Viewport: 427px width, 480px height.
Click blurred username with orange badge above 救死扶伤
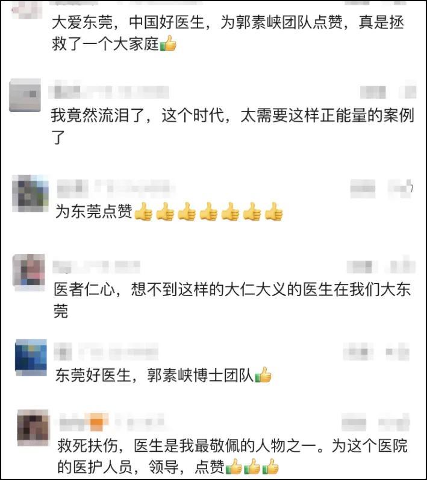(x=111, y=421)
